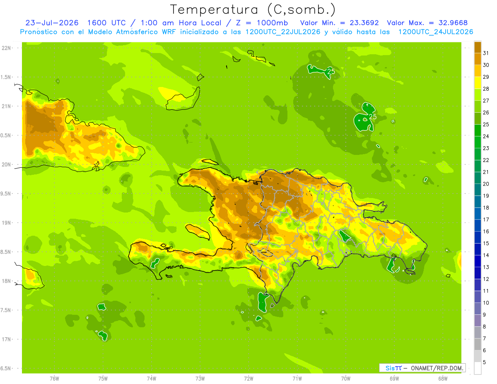Click the green legend swatch between 24 and 25
Image resolution: width=497 pixels, height=384 pixels.
click(478, 130)
